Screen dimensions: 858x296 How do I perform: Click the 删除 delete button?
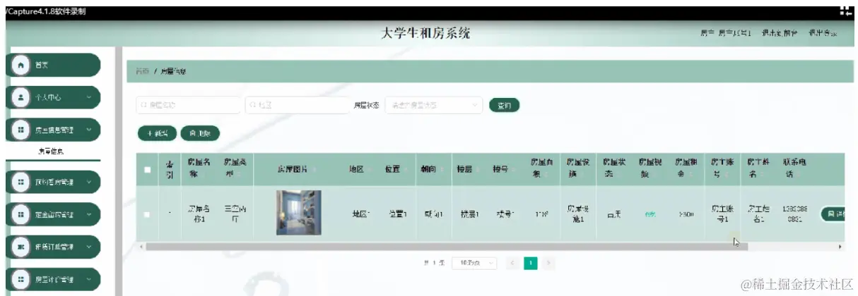pyautogui.click(x=200, y=133)
